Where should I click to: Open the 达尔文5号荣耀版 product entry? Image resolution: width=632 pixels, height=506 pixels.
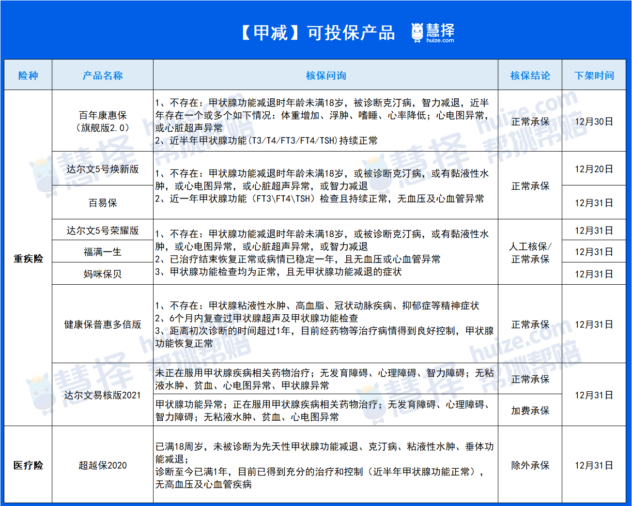point(103,230)
